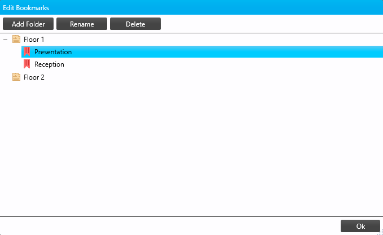Click empty space below Floor 2 in the tree
The image size is (383, 235).
click(192, 147)
